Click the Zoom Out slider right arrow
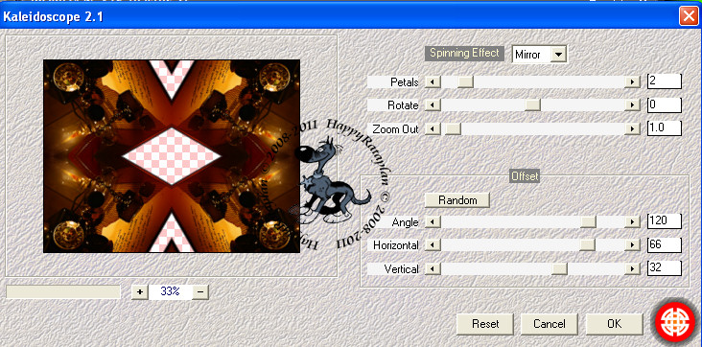The width and height of the screenshot is (702, 347). pyautogui.click(x=632, y=129)
